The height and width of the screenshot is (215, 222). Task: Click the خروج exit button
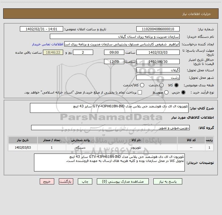tap(47, 182)
